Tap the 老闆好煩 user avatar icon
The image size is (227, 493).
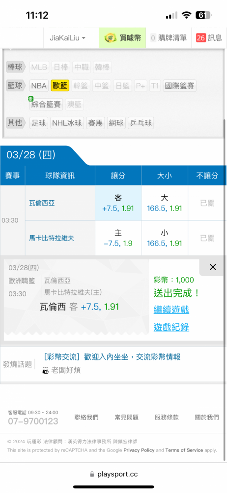tap(46, 370)
